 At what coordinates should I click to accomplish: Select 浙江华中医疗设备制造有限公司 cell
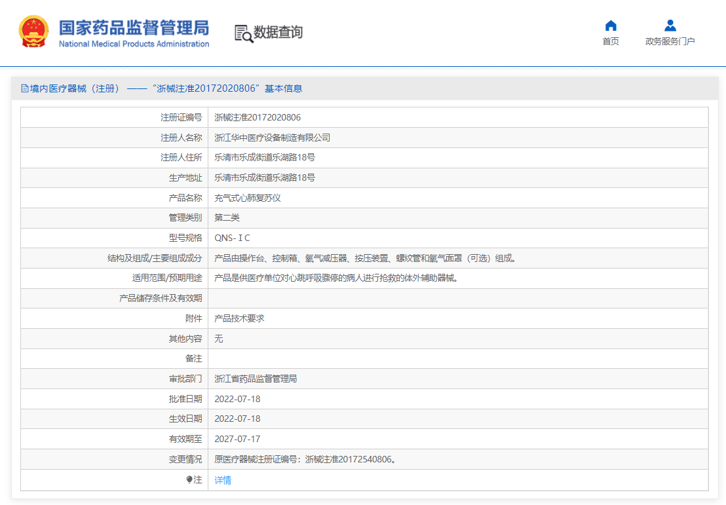[x=273, y=138]
